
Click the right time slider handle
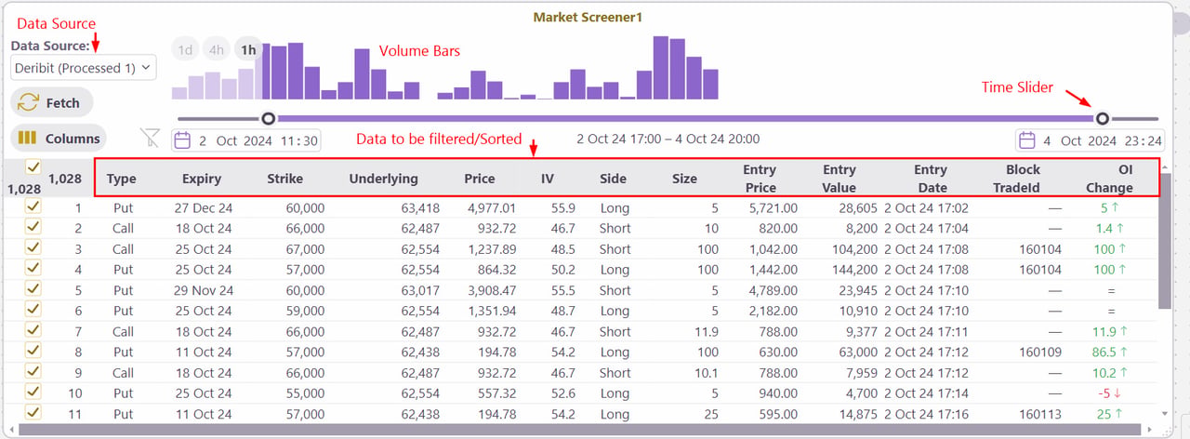pyautogui.click(x=1103, y=118)
